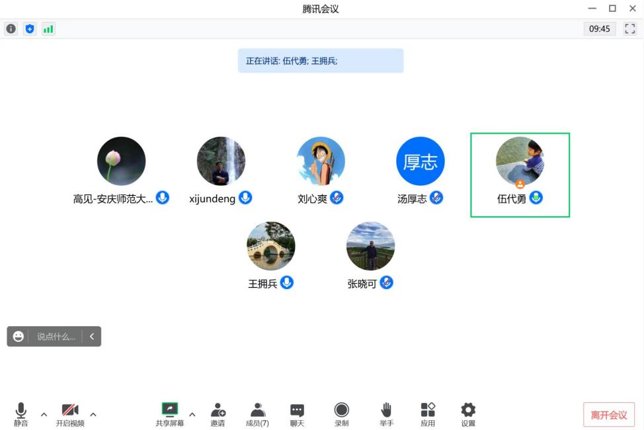Expand video options arrow beside 开启视频
The width and height of the screenshot is (644, 430).
coord(93,415)
